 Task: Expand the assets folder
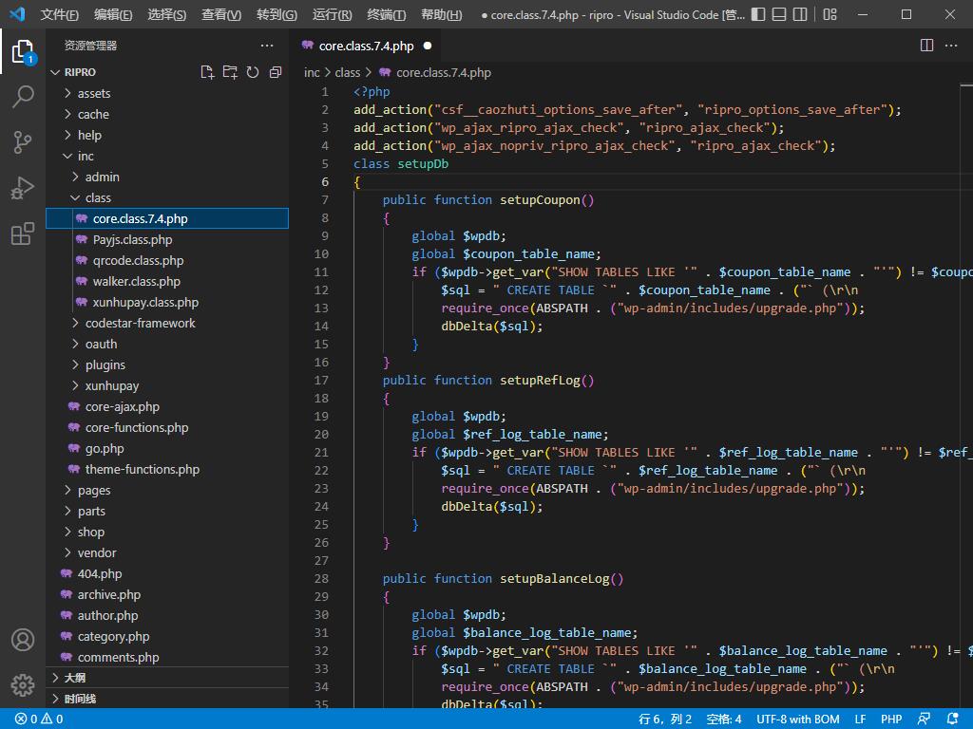tap(93, 93)
